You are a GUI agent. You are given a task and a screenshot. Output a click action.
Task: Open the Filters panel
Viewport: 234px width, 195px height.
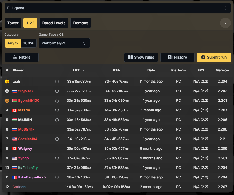click(x=22, y=57)
